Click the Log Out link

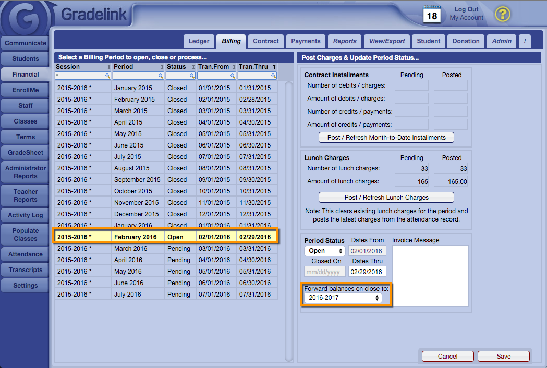click(x=466, y=9)
